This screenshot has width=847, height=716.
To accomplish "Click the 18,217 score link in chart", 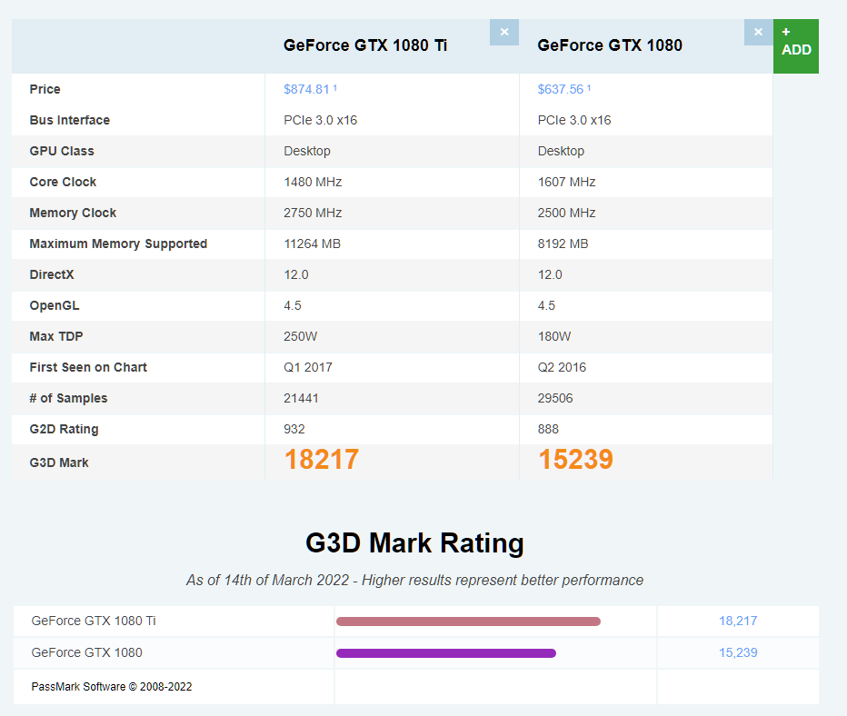I will [x=738, y=621].
